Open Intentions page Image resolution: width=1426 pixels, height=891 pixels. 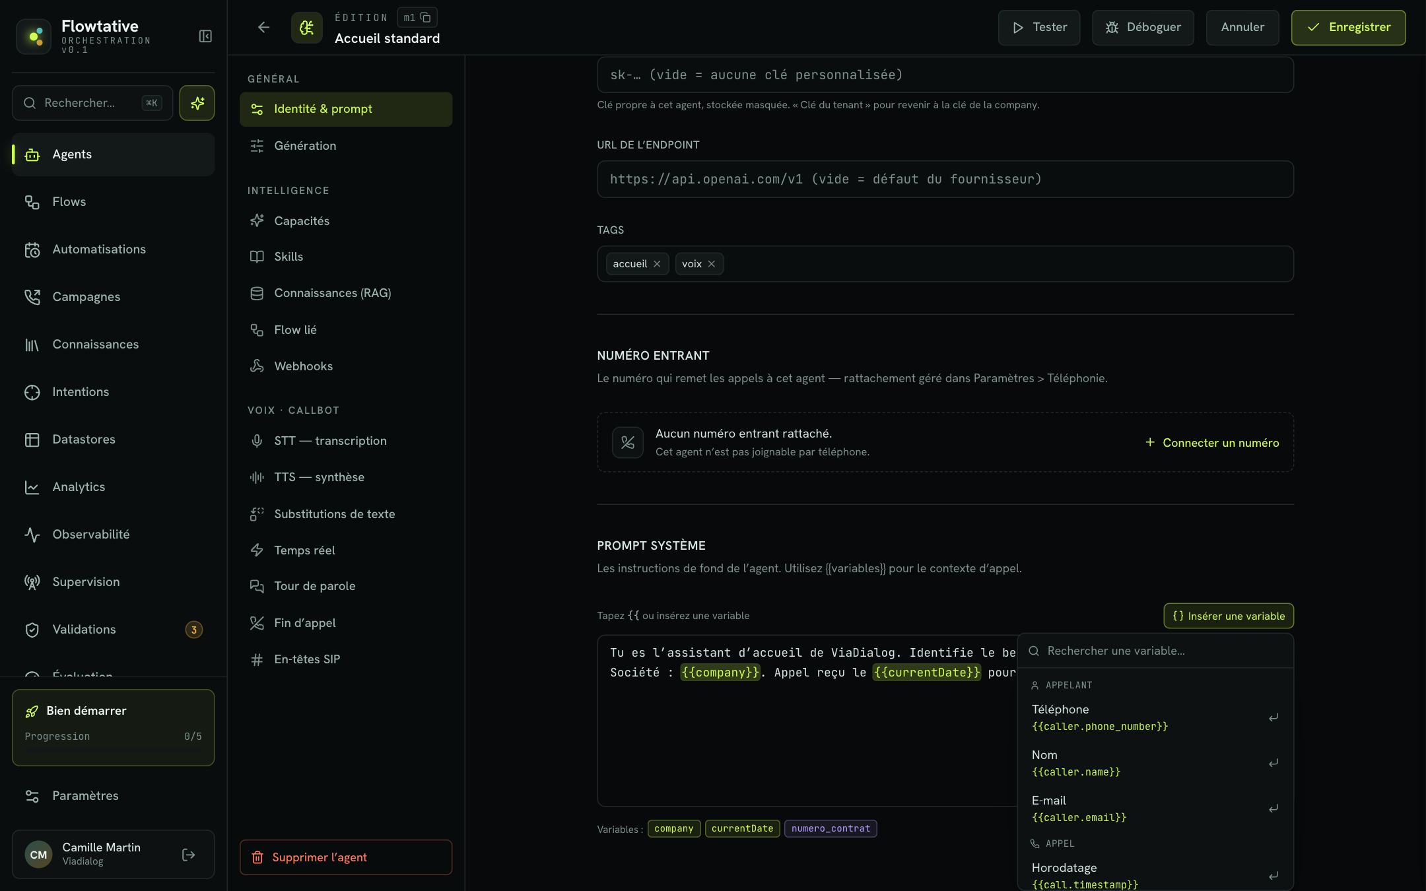tap(114, 392)
